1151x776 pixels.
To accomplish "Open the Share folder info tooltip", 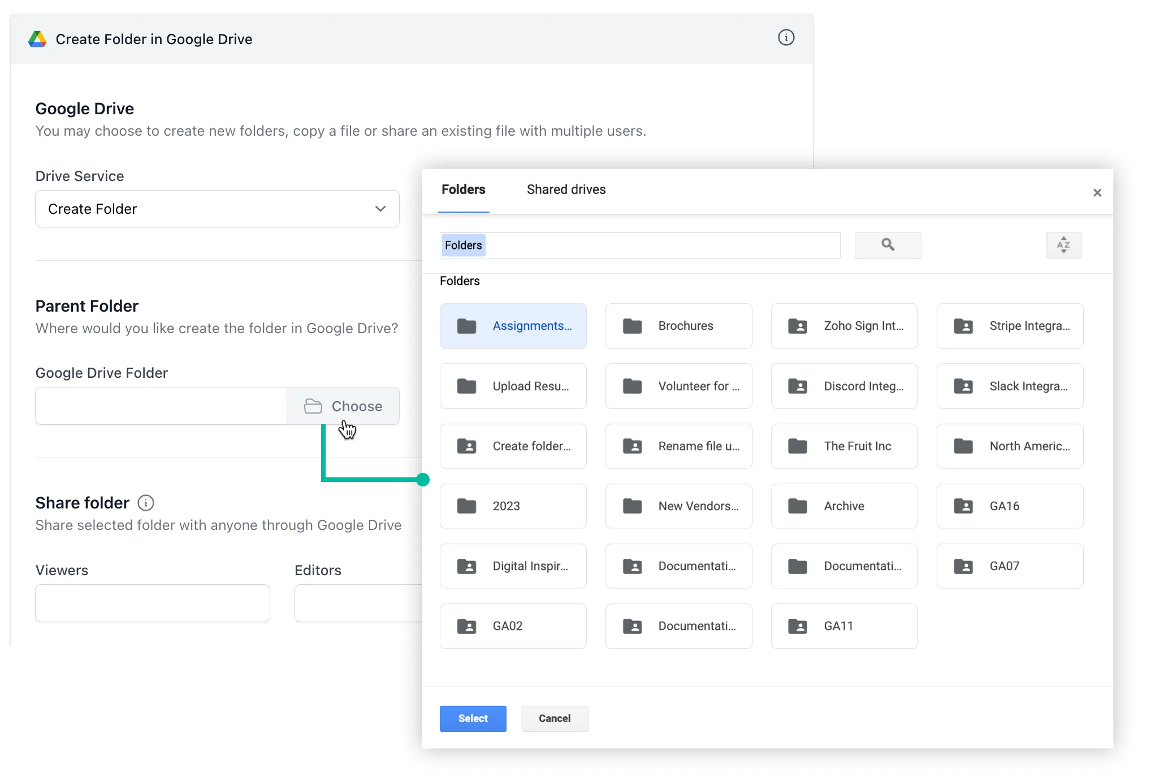I will (x=146, y=502).
